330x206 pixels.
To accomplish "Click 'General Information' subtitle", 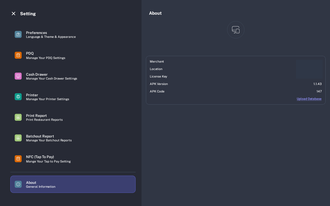I will (41, 187).
